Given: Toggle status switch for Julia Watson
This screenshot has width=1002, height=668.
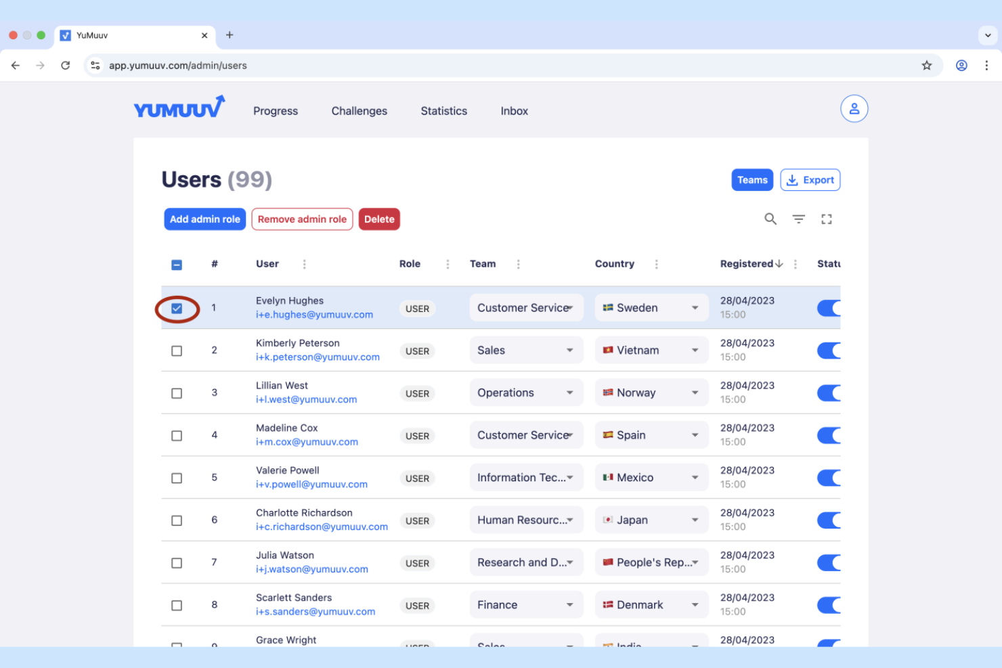Looking at the screenshot, I should (x=829, y=562).
